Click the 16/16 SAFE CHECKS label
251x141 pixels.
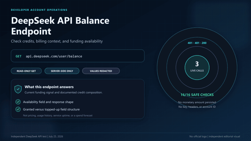click(197, 95)
